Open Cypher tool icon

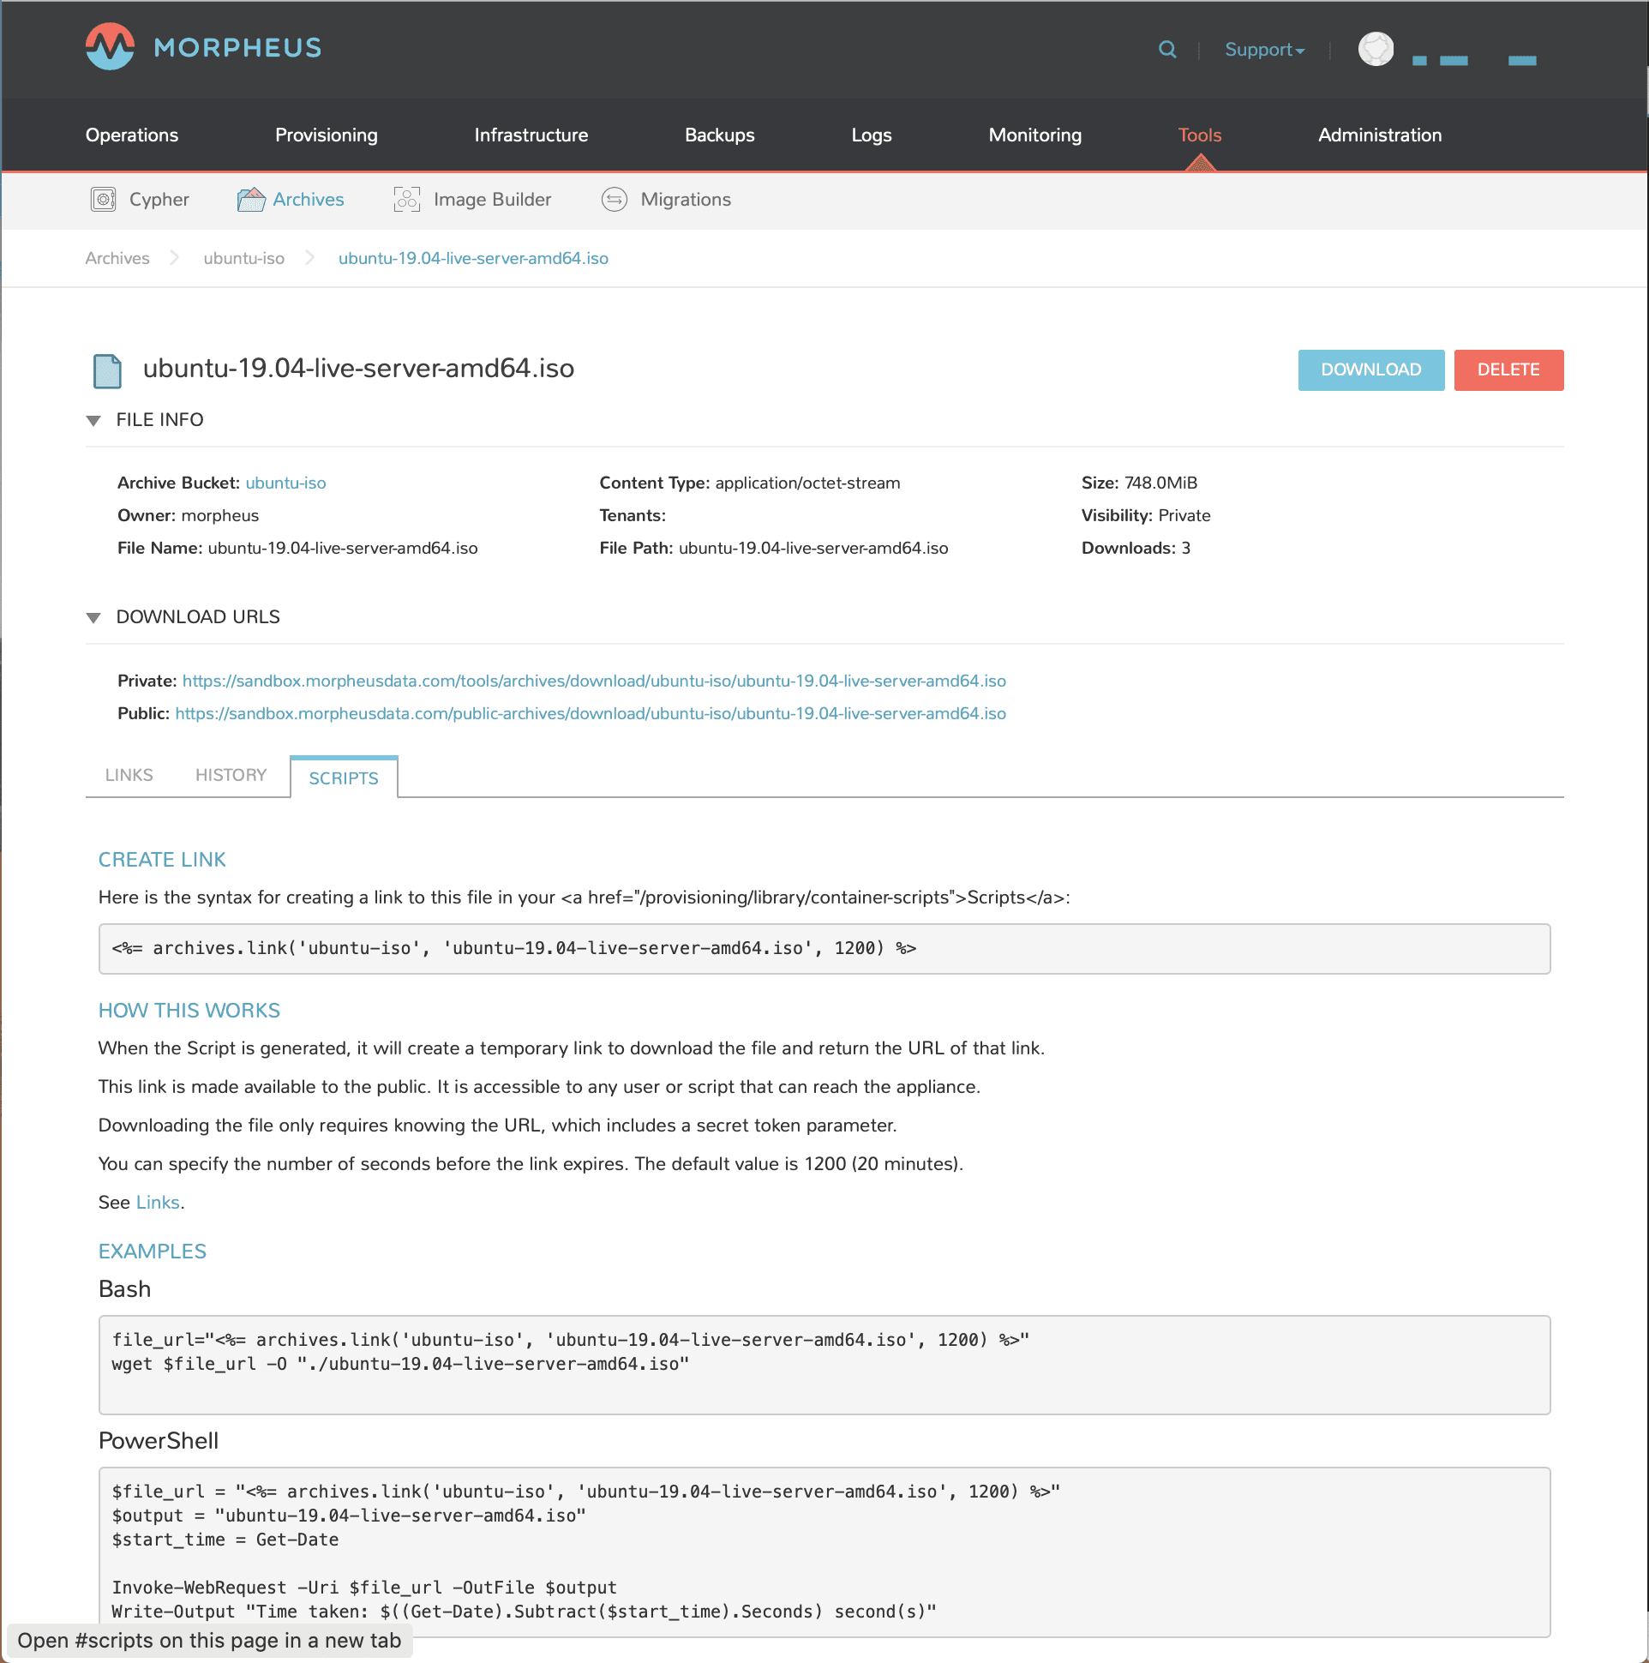[x=104, y=200]
